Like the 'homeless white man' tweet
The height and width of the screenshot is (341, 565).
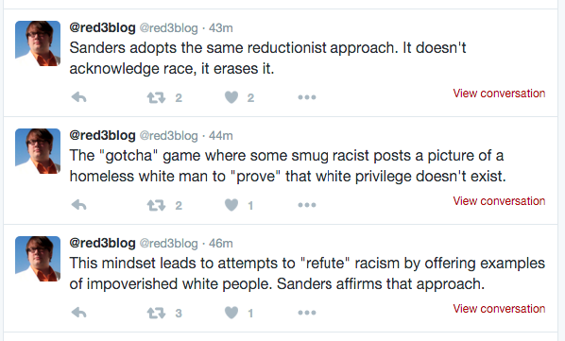(x=231, y=205)
